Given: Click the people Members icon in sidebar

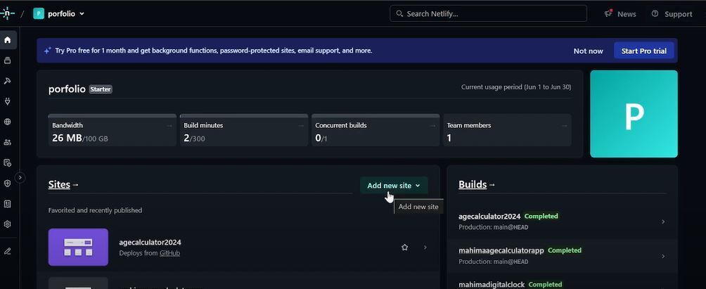Looking at the screenshot, I should pyautogui.click(x=8, y=142).
